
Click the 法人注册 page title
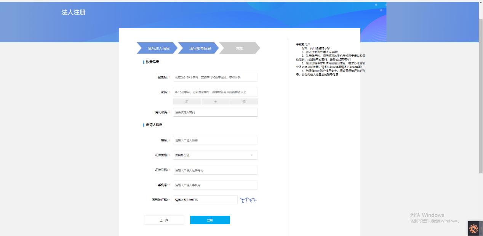[74, 13]
